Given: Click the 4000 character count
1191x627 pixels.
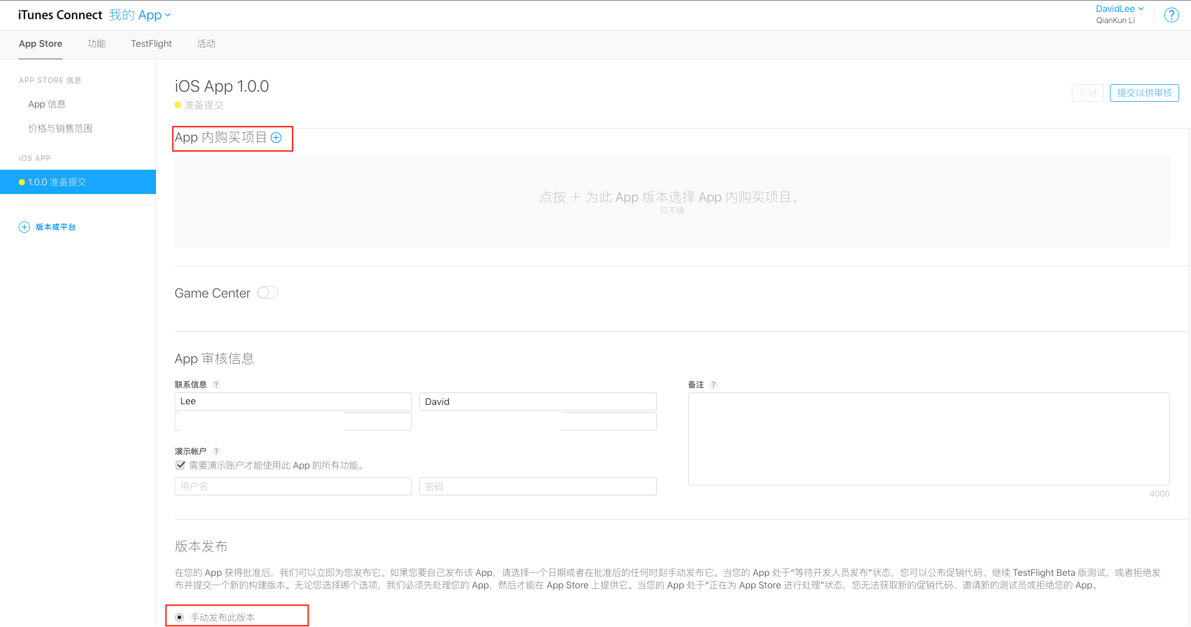Looking at the screenshot, I should point(1159,493).
